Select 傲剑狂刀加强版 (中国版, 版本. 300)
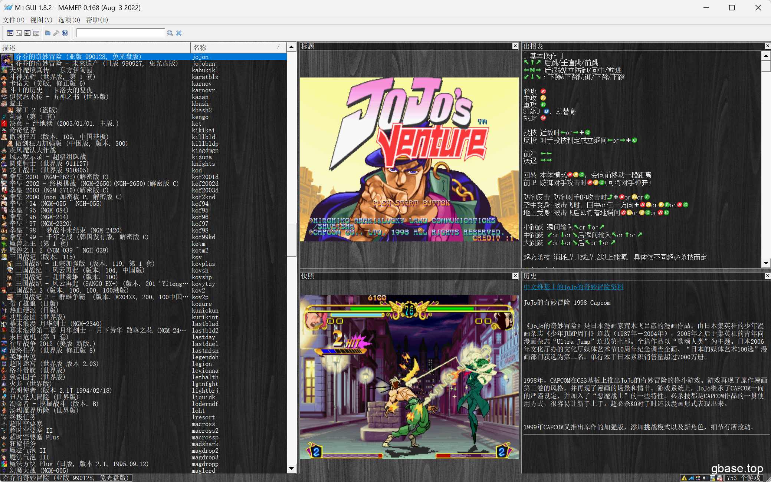 143,143
